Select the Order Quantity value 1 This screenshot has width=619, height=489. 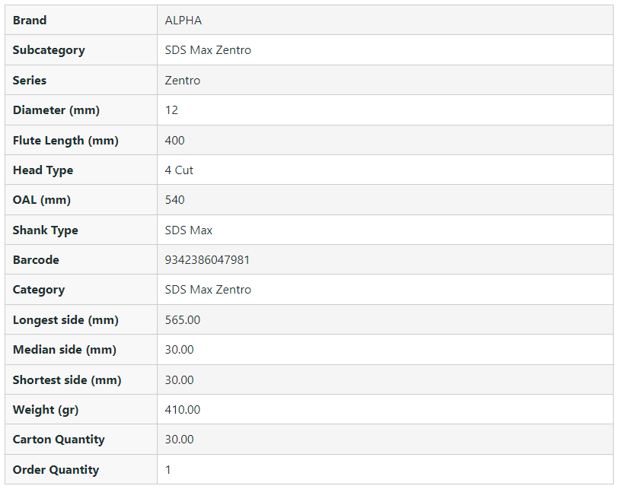click(168, 470)
